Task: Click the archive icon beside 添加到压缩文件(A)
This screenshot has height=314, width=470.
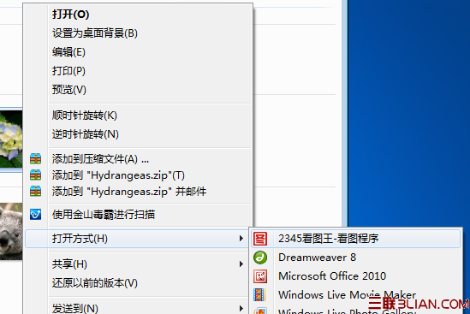Action: pos(35,159)
